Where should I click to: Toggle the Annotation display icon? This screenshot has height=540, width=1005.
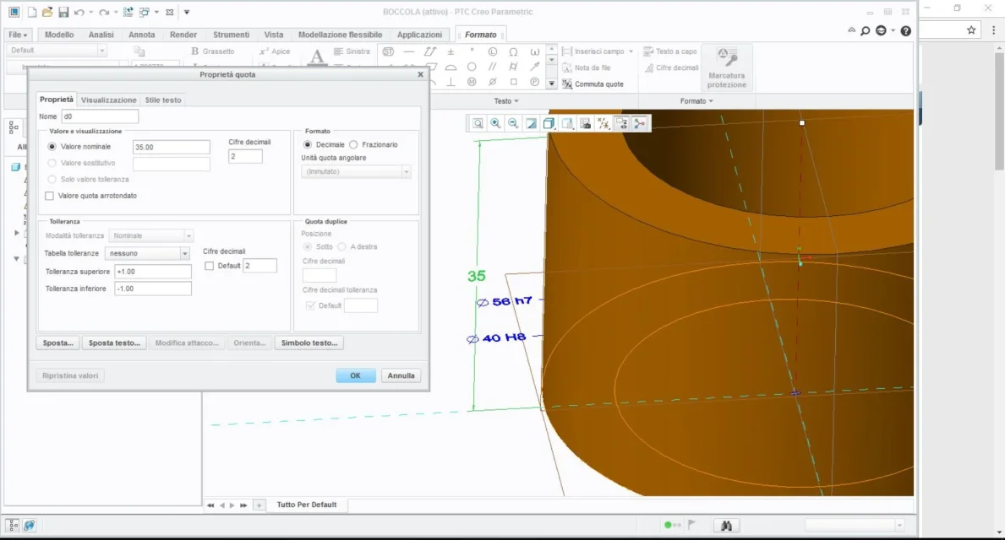pos(621,123)
